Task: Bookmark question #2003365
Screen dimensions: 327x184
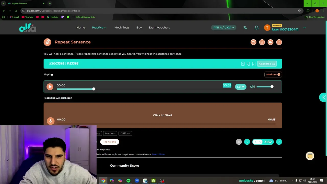Action: point(254,64)
